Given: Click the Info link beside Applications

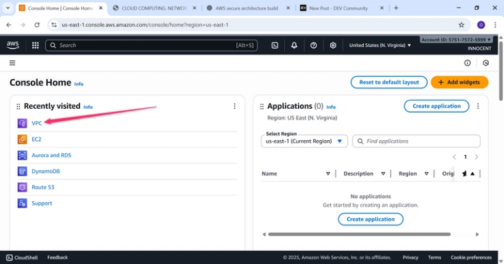Looking at the screenshot, I should click(x=331, y=107).
